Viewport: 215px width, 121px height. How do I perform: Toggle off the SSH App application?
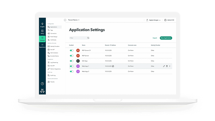[72, 61]
